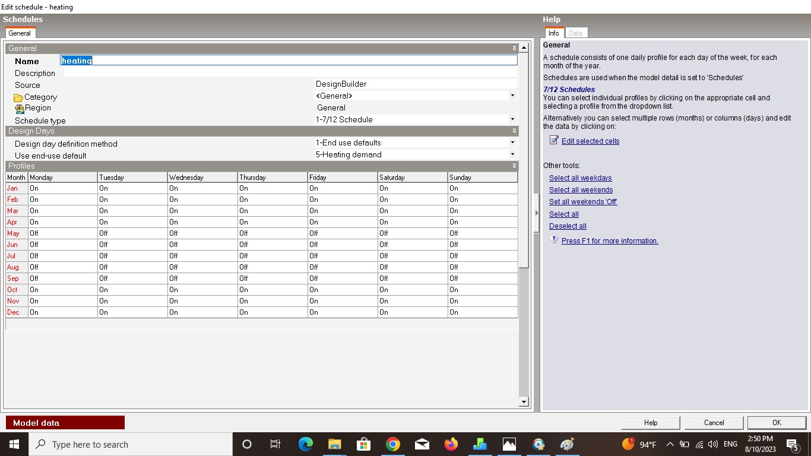Click the Category folder icon

(x=18, y=97)
